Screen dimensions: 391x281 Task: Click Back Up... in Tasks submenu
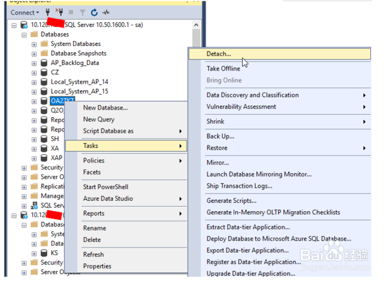coord(279,136)
